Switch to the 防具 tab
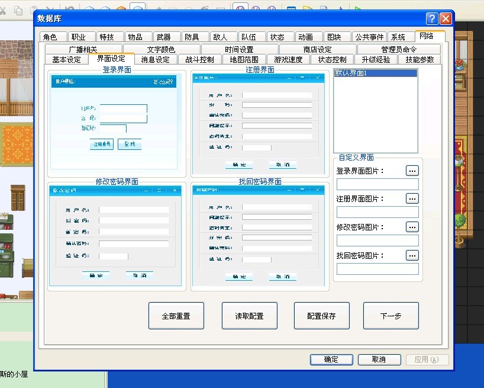Viewport: 484px width, 388px height. (195, 37)
